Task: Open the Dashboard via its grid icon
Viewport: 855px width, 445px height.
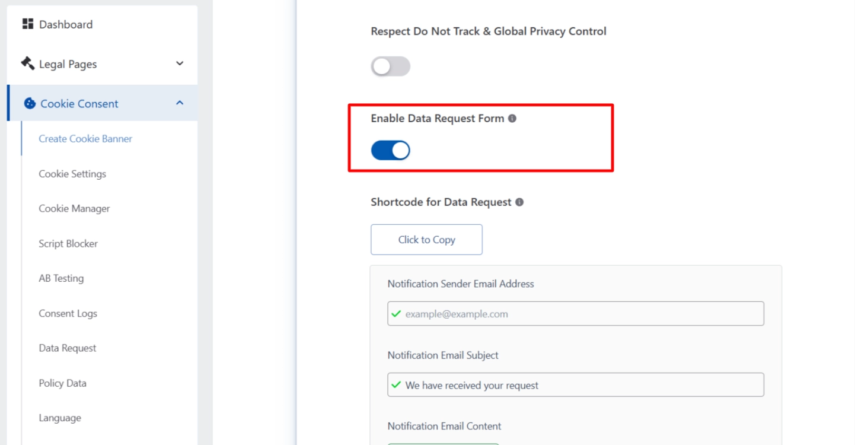Action: click(x=27, y=24)
